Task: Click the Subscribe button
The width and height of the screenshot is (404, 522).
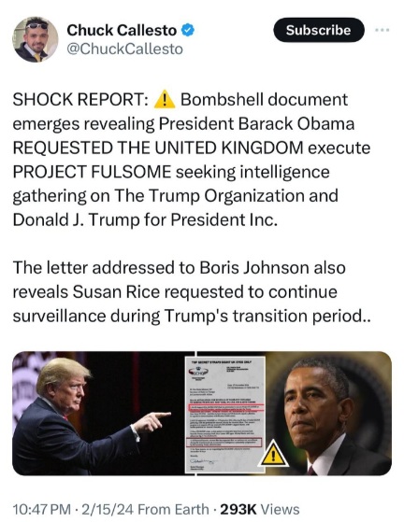Action: (x=319, y=30)
